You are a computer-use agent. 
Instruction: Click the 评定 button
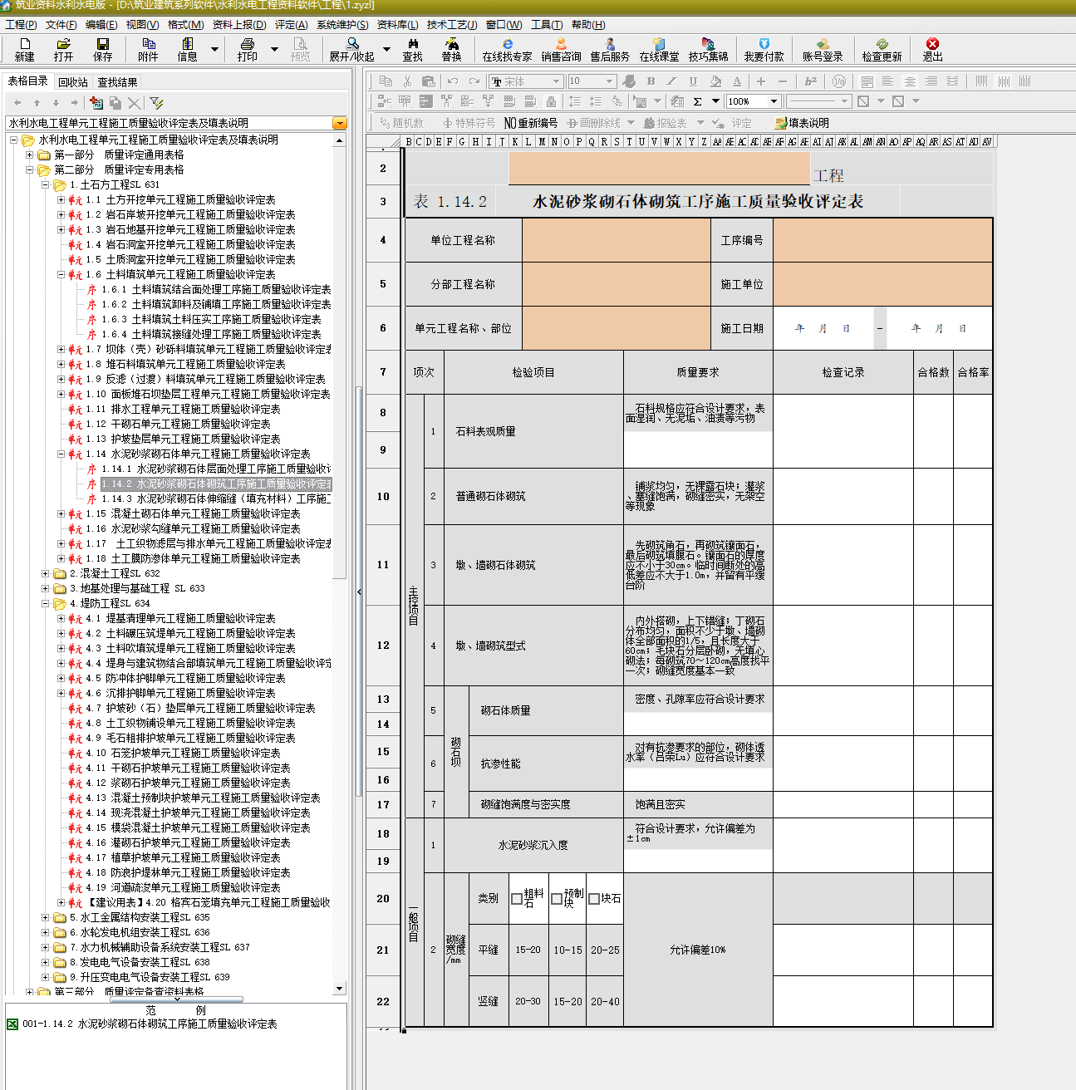[732, 123]
